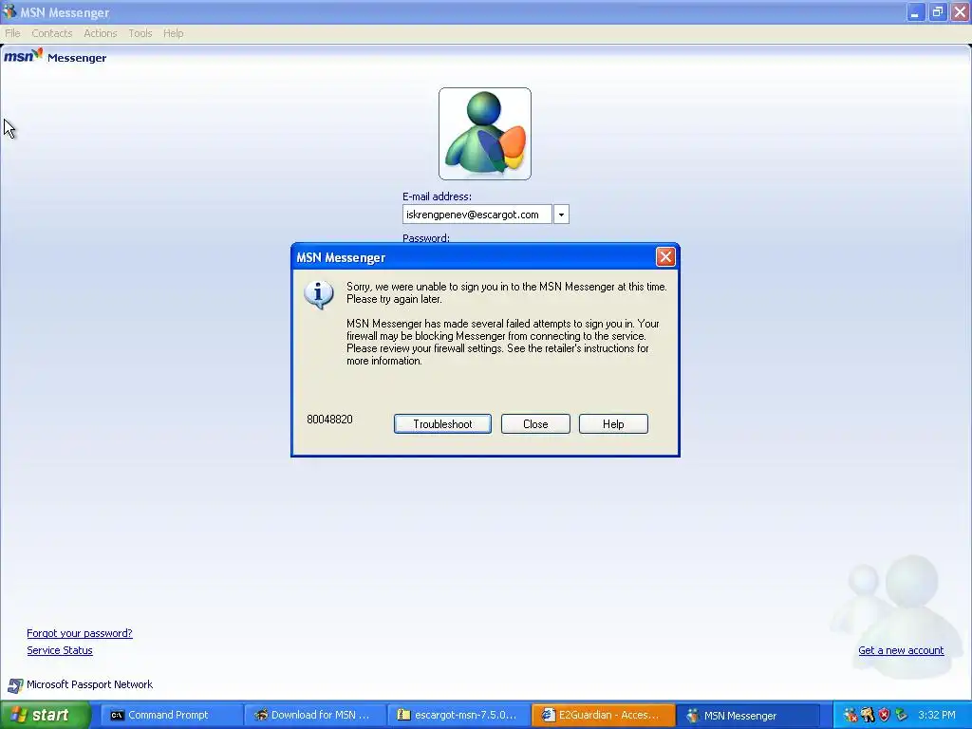
Task: Open the Tools menu
Action: pos(140,33)
